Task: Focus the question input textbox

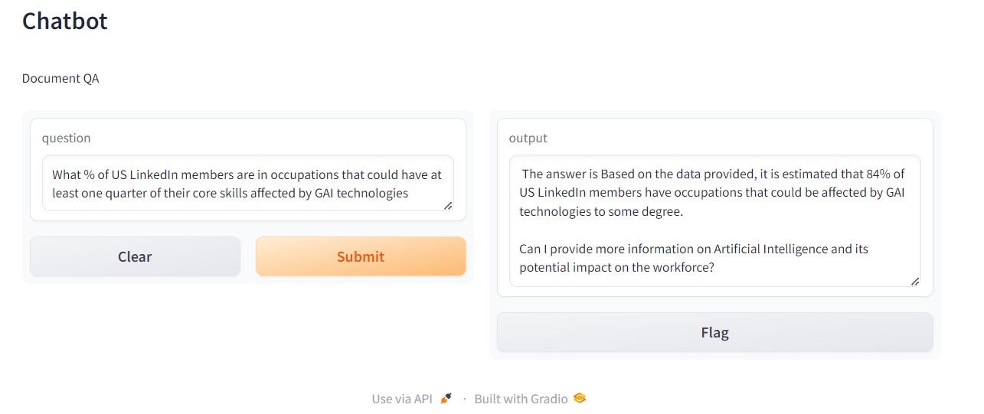Action: pyautogui.click(x=248, y=184)
